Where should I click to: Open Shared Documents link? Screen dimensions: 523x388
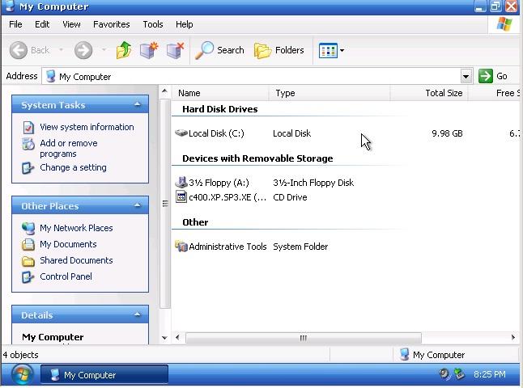point(76,260)
